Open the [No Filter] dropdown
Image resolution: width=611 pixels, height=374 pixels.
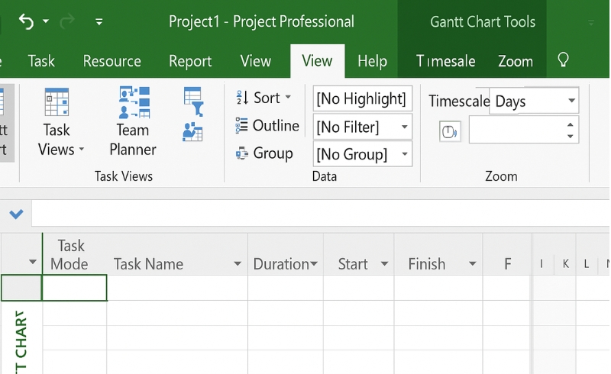click(405, 127)
